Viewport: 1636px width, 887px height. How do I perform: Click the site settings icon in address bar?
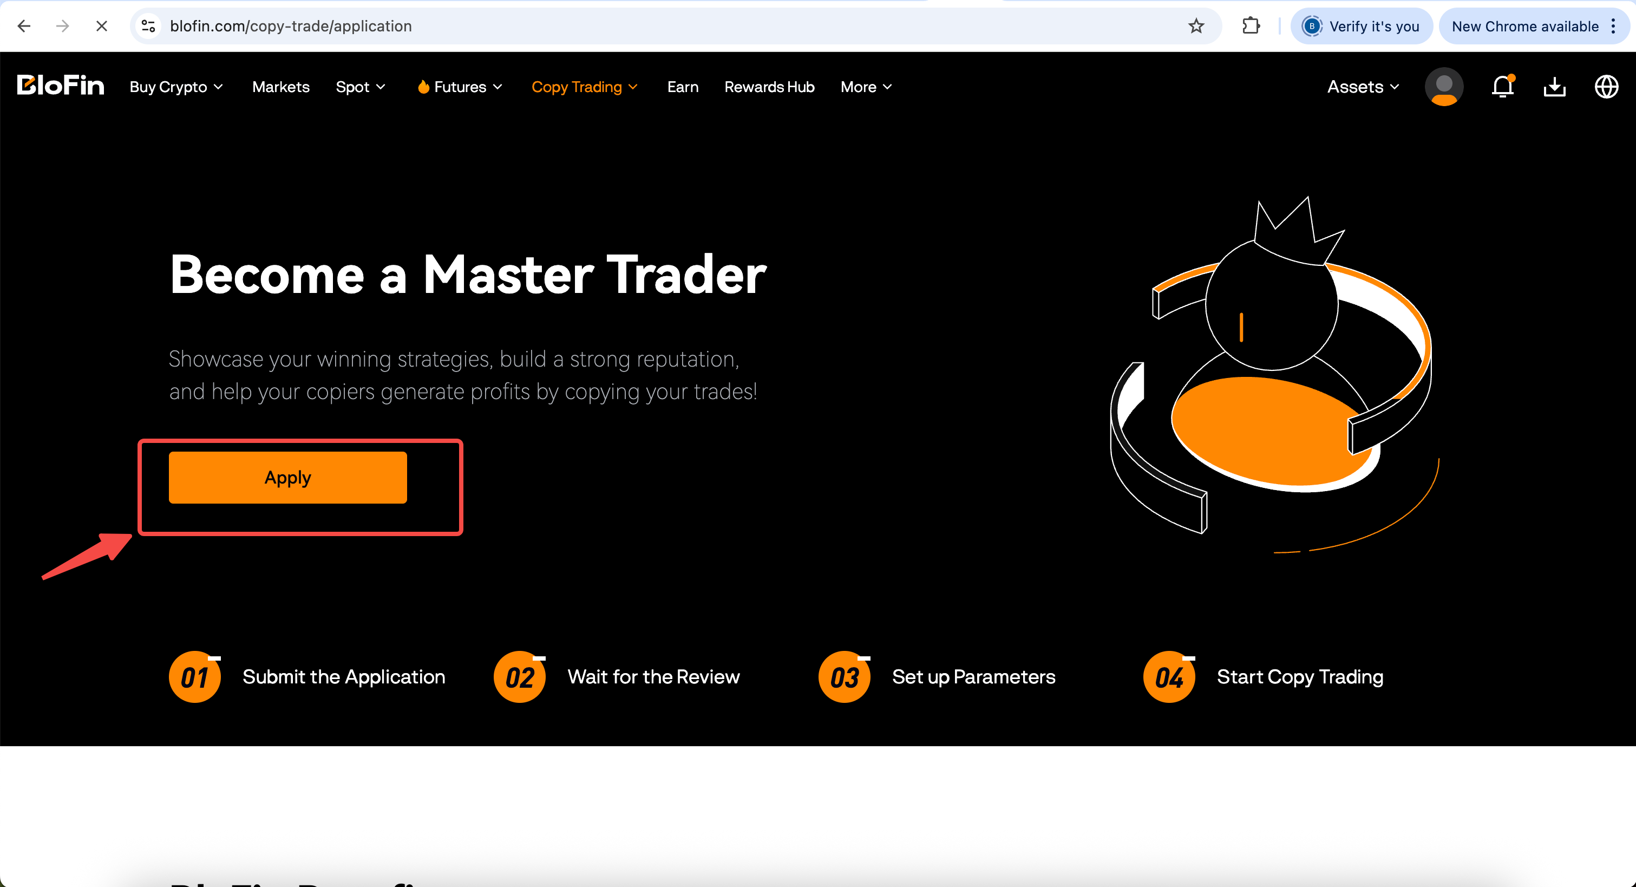click(148, 26)
